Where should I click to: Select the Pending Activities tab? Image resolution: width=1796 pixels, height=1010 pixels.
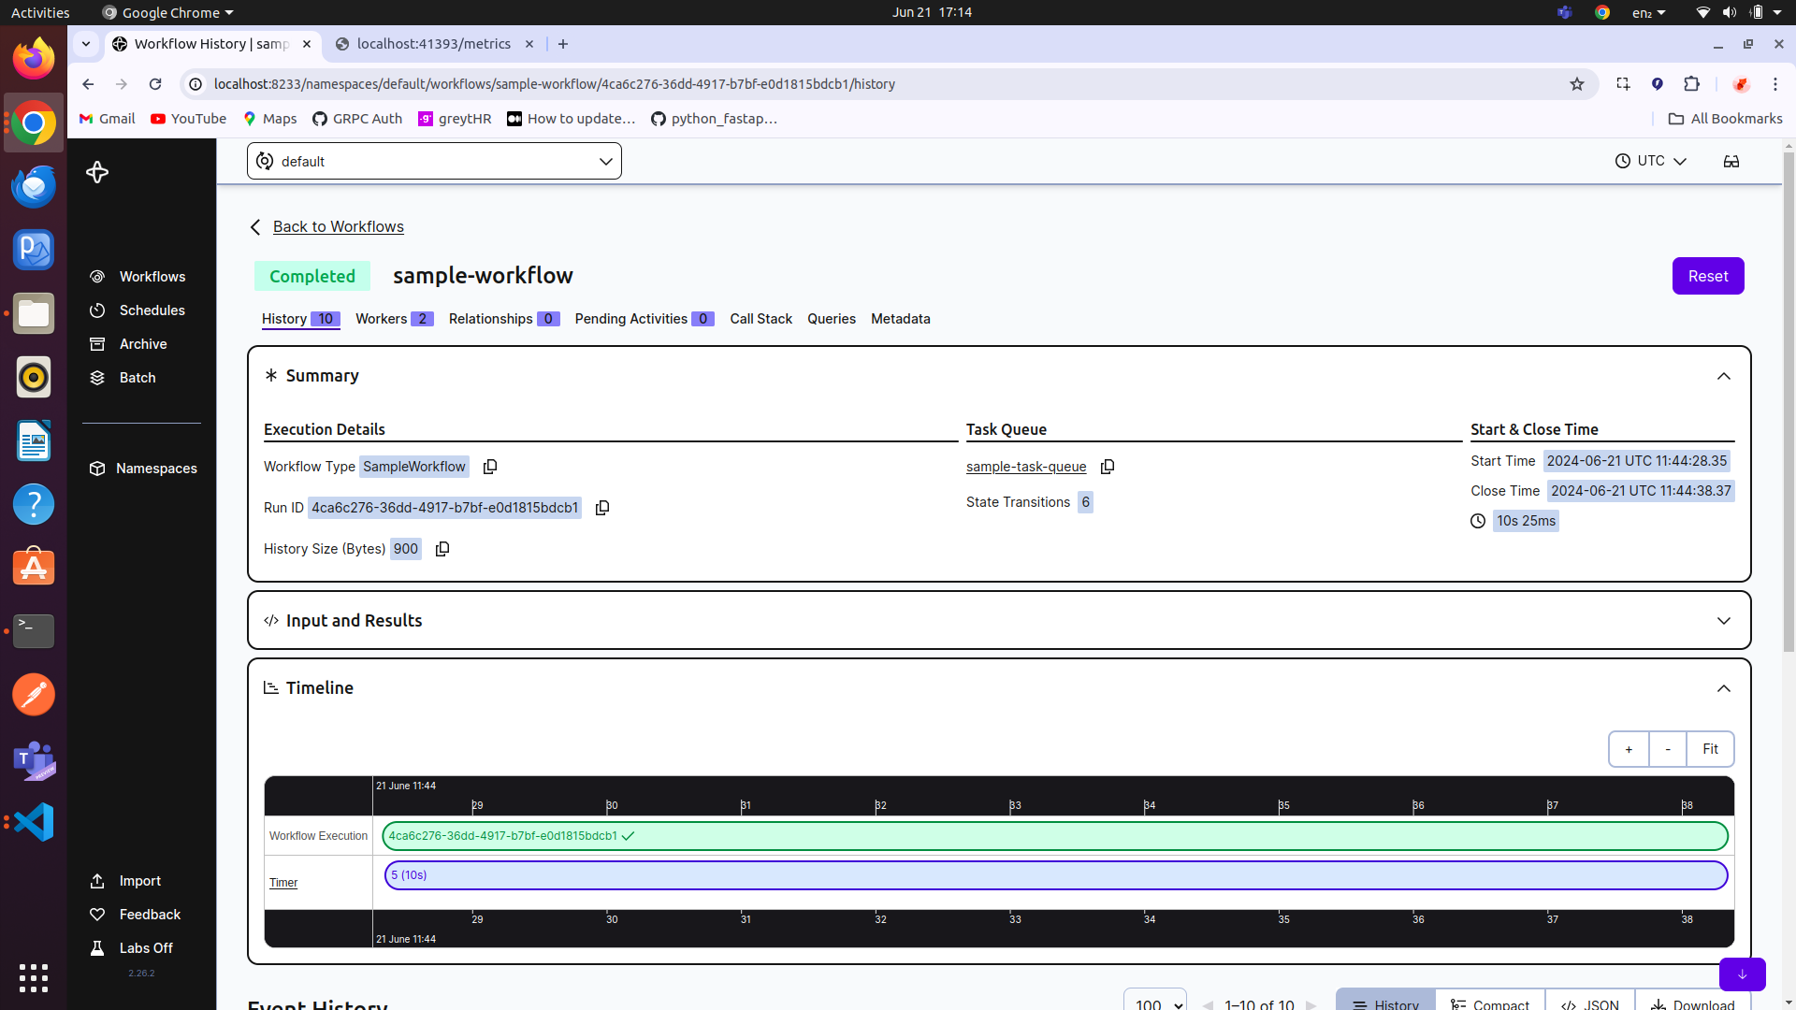(x=645, y=319)
